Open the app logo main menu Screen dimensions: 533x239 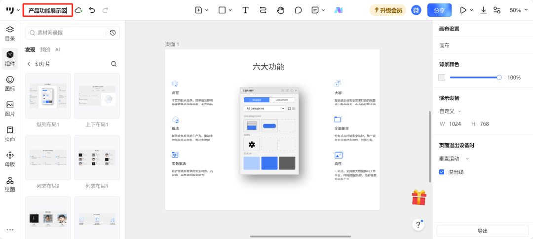coord(12,10)
